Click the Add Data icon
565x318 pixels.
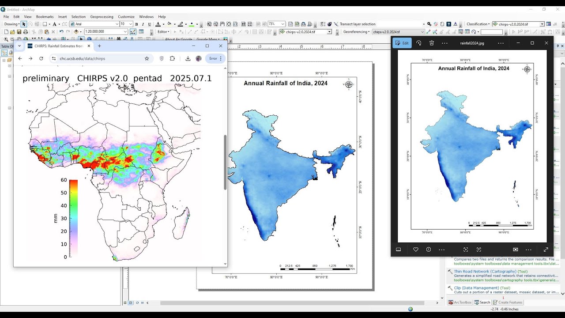(76, 32)
